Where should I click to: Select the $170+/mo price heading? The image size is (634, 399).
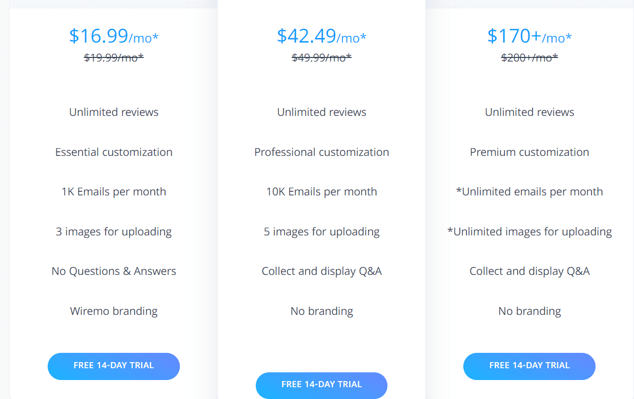[x=529, y=37]
